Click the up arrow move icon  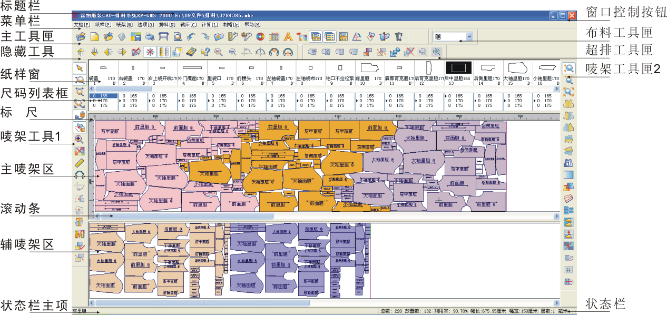pyautogui.click(x=80, y=52)
